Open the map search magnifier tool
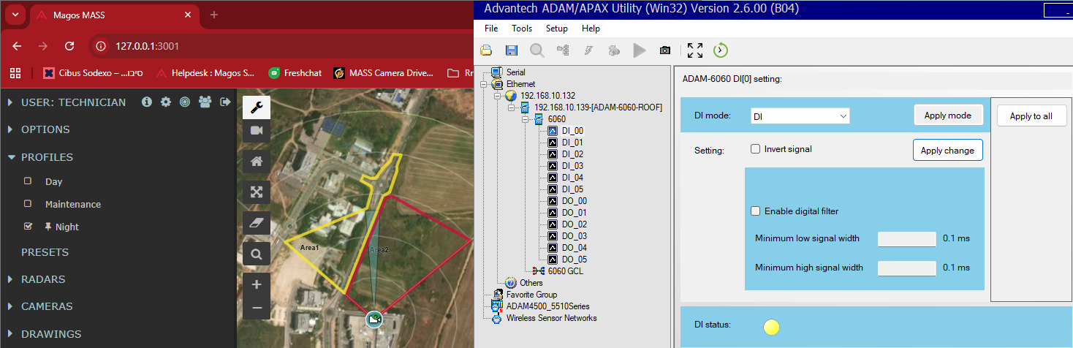 [257, 254]
